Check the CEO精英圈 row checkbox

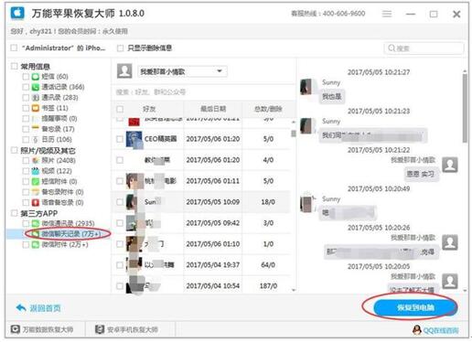point(120,139)
